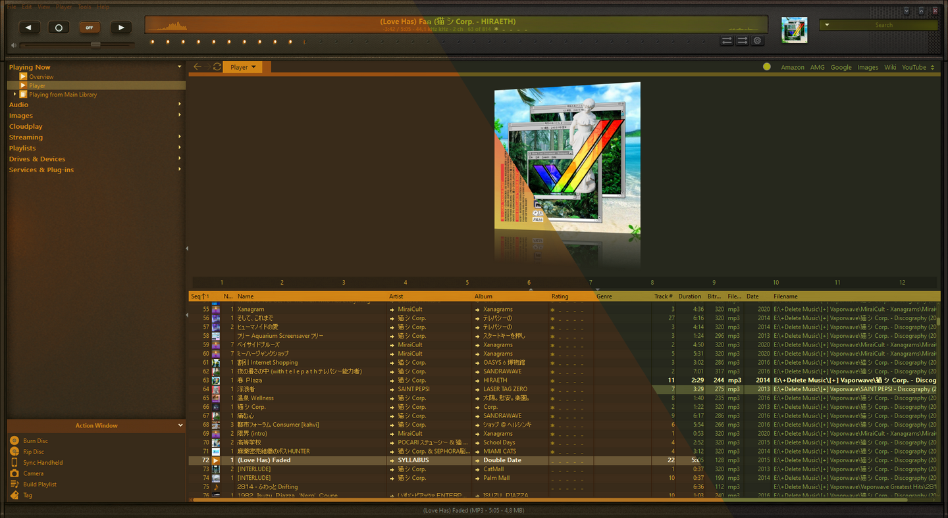
Task: Click the next track button
Action: coord(120,28)
